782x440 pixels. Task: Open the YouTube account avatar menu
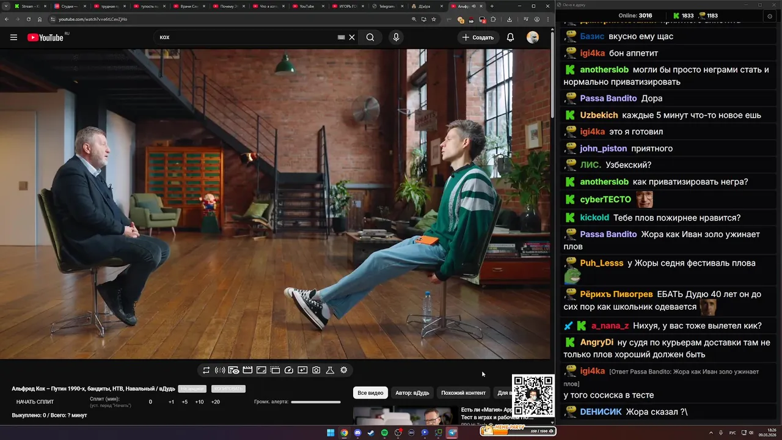click(x=533, y=37)
